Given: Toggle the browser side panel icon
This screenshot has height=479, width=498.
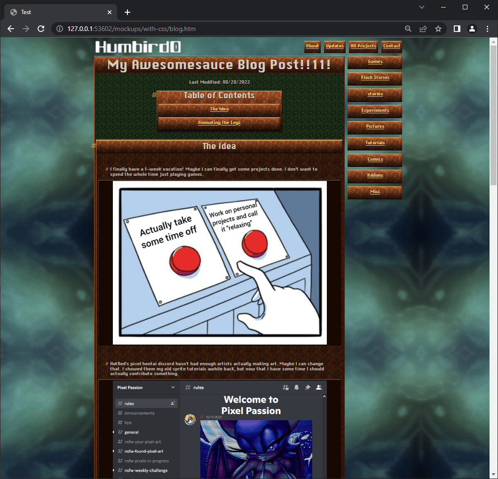Looking at the screenshot, I should 457,29.
